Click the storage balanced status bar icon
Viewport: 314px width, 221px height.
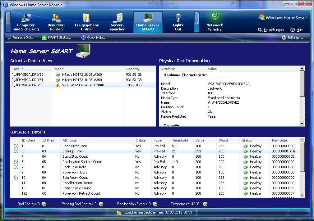point(119,213)
